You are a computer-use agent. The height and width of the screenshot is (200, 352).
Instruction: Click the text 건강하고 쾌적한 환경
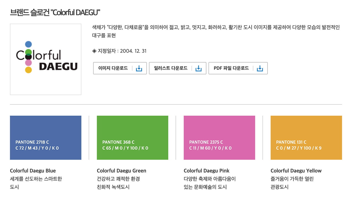(x=119, y=179)
